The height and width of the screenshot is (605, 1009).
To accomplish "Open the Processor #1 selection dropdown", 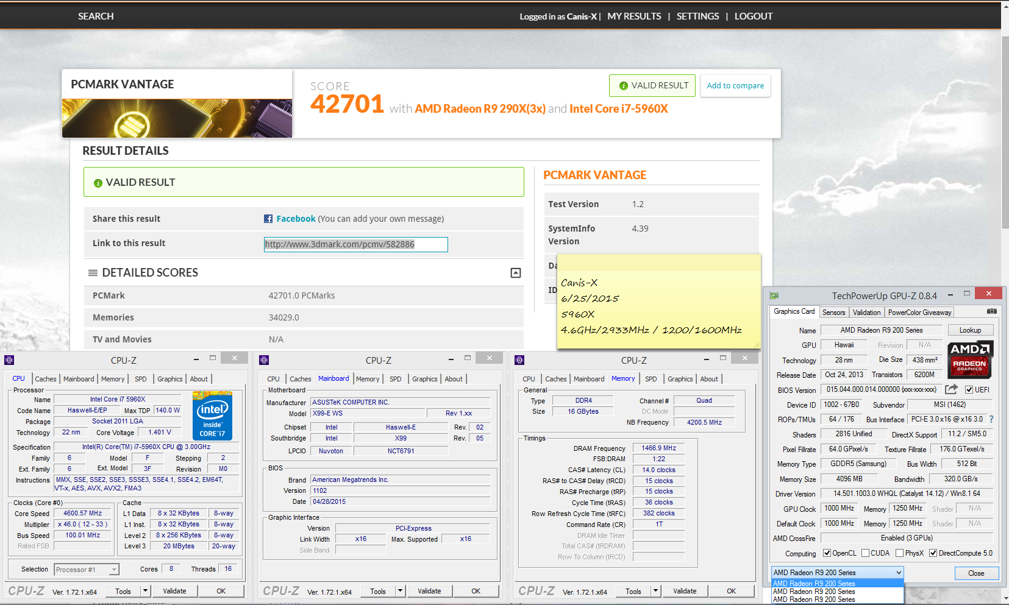I will (x=87, y=570).
